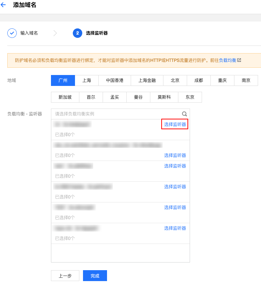Select the 东京 region tab

pos(190,97)
